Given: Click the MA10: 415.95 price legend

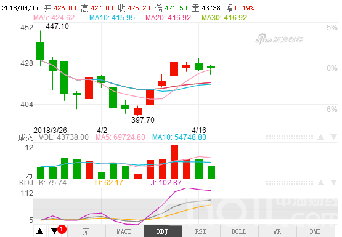Looking at the screenshot, I should [112, 18].
